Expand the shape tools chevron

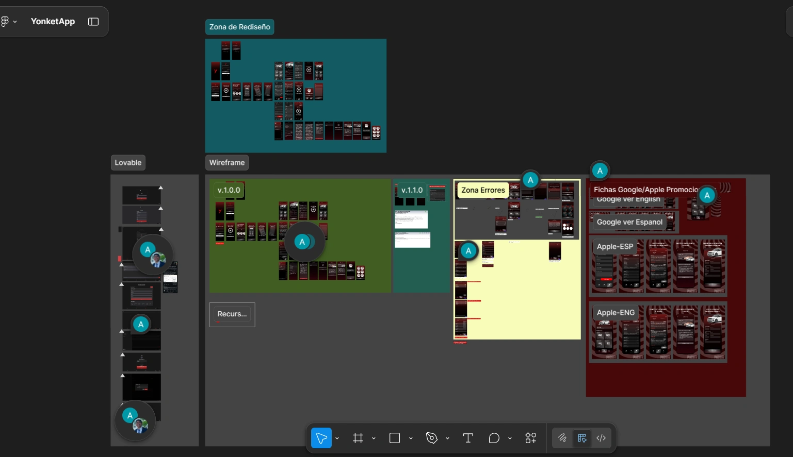pos(411,438)
